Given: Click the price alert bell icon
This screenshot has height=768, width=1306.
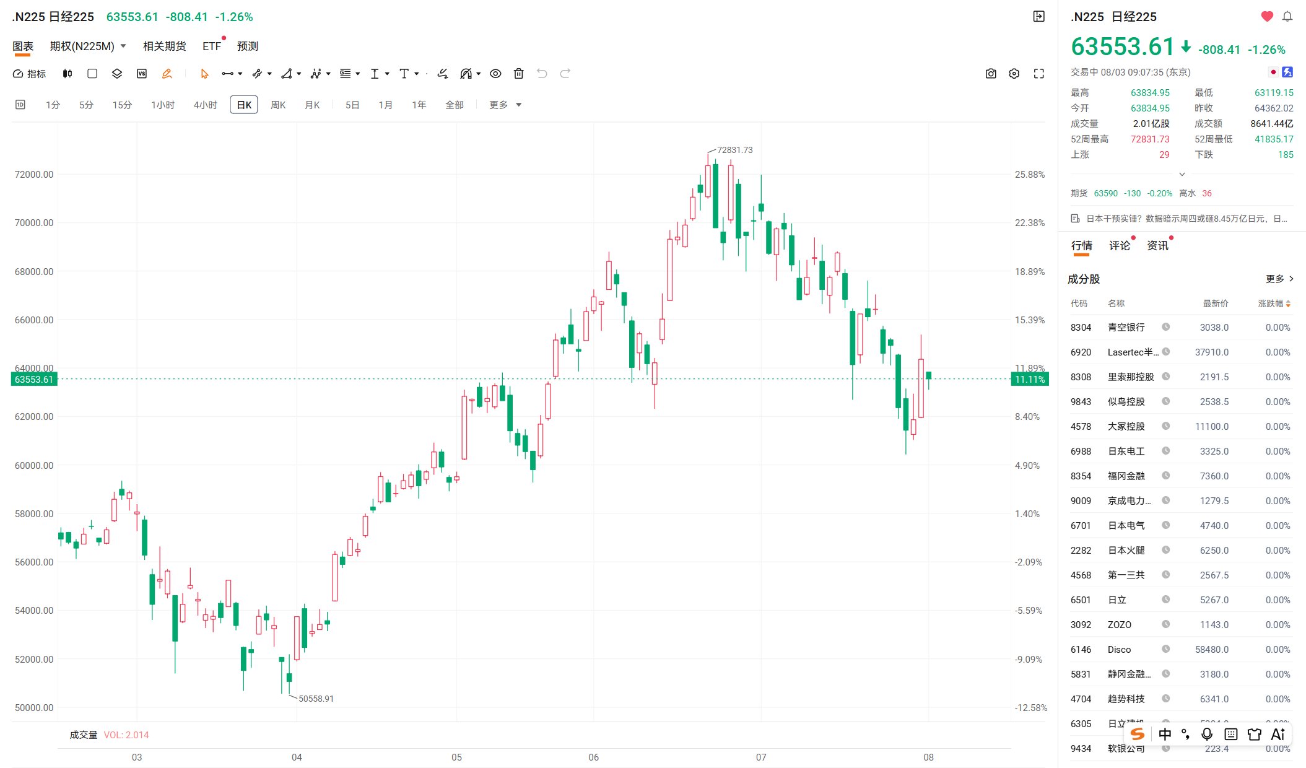Looking at the screenshot, I should [x=1287, y=17].
